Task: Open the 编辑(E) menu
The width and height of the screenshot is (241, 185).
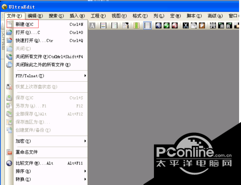Action: click(x=35, y=16)
